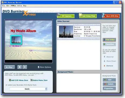Click Add DVD Menu Item link

tap(19, 80)
